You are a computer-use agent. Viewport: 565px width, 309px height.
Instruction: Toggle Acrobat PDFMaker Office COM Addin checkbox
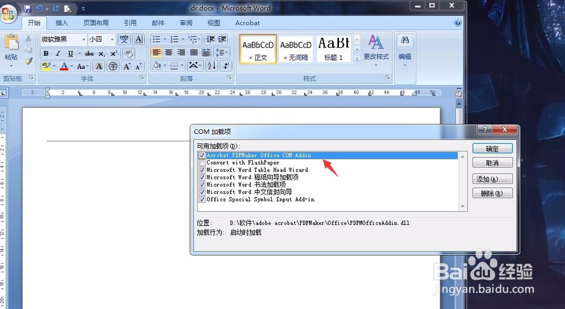click(202, 155)
